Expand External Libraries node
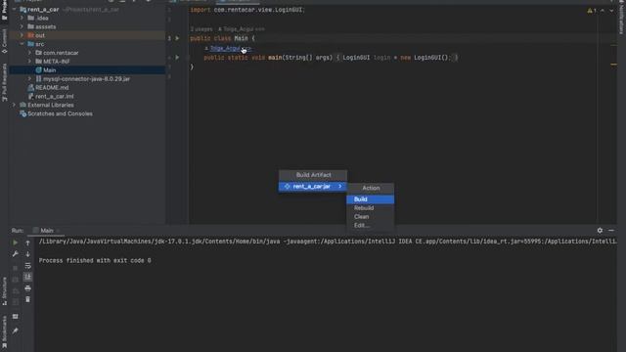Screen dimensions: 626x352 coord(14,105)
